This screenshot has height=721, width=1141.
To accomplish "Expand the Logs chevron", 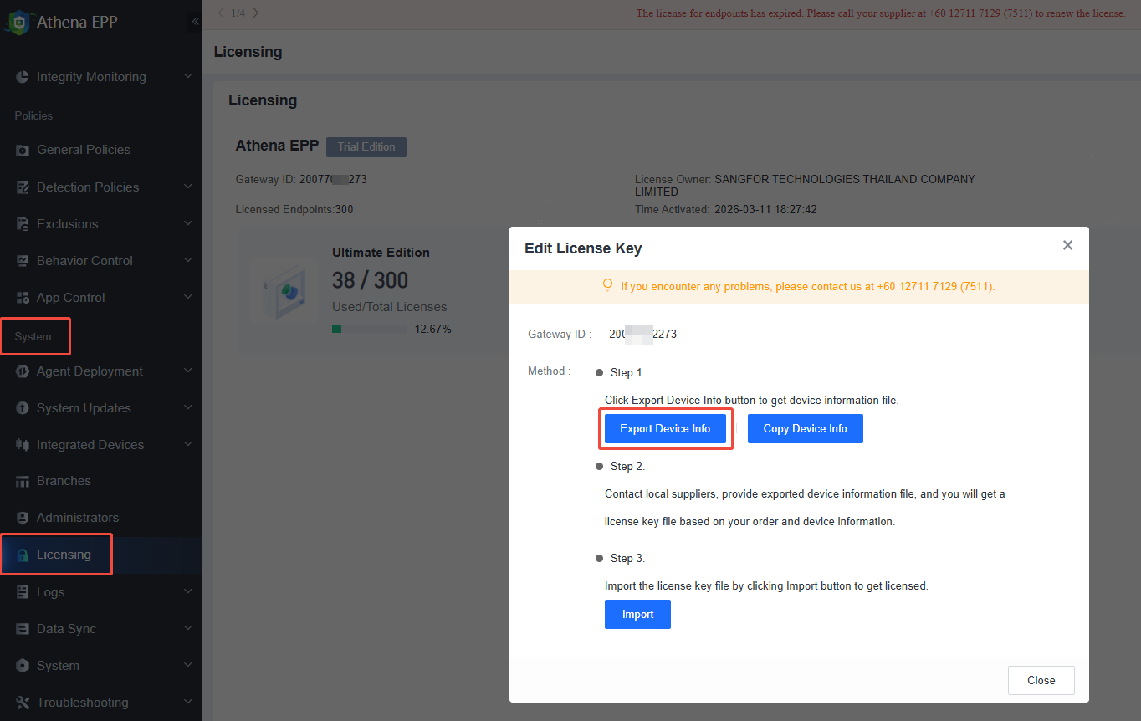I will click(187, 591).
